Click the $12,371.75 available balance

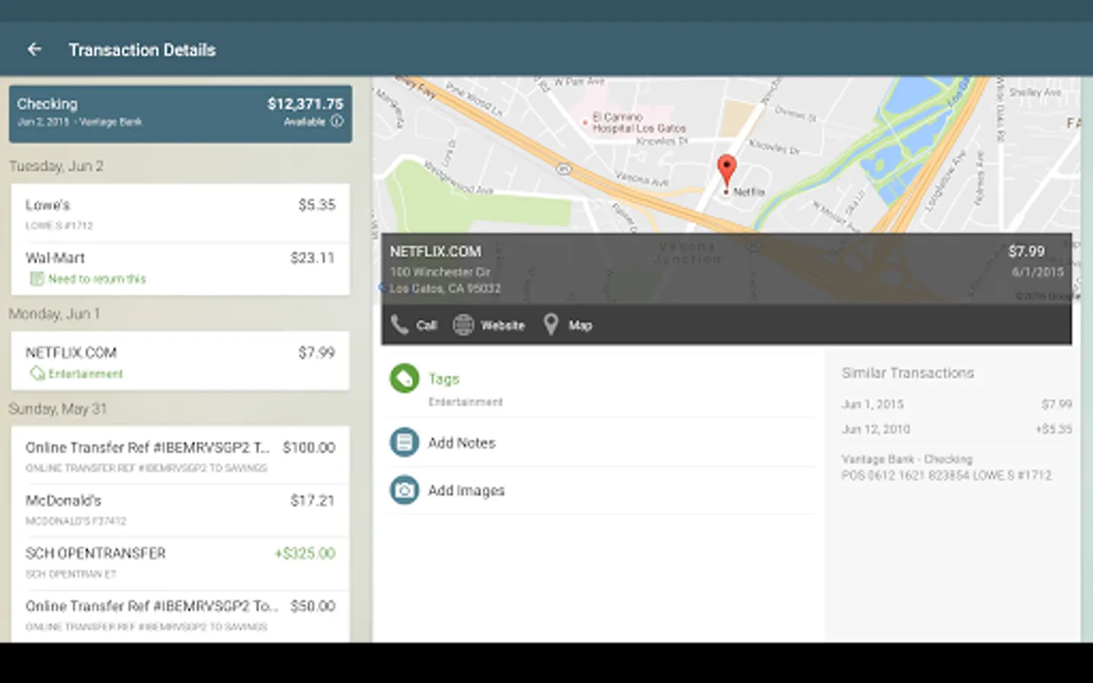[x=305, y=104]
